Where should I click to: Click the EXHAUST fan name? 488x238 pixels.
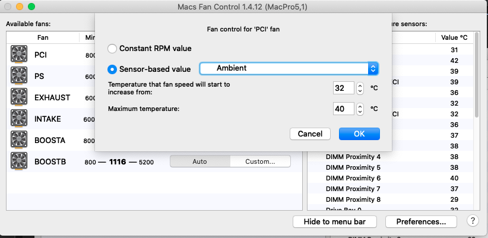[x=52, y=98]
